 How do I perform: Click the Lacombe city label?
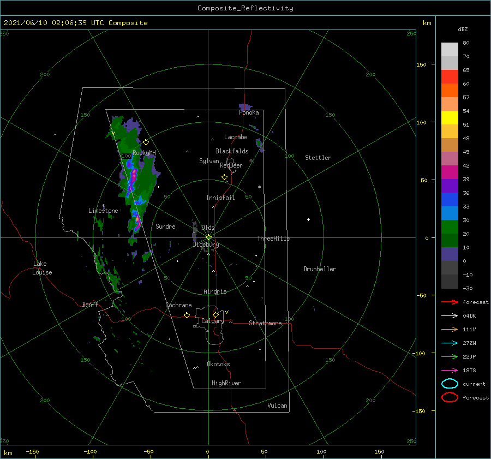pos(236,137)
